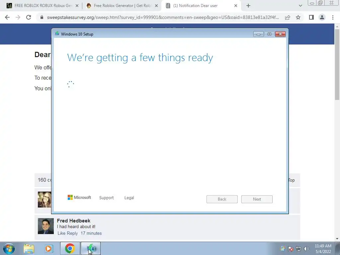Click Next button in Windows 10 Setup
The height and width of the screenshot is (255, 340).
tap(257, 199)
